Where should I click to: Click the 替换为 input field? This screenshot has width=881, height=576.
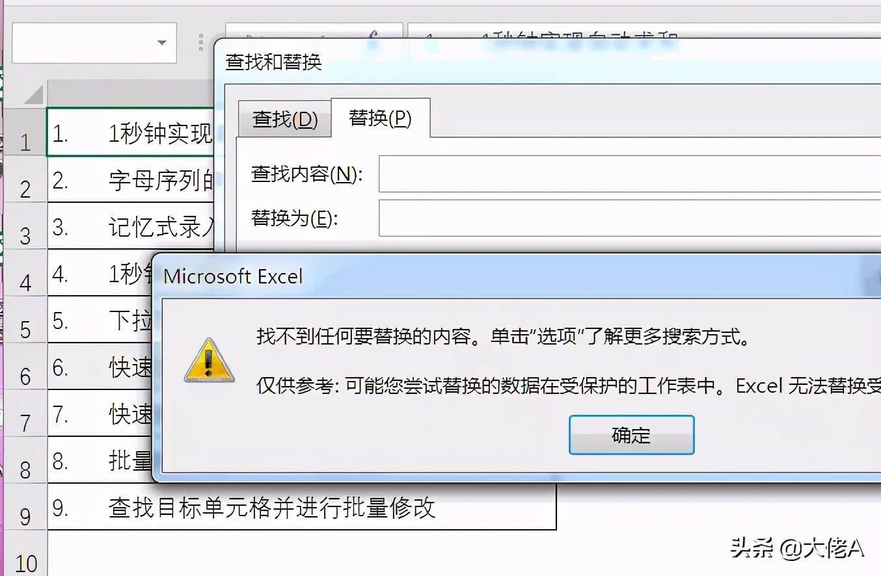[x=630, y=218]
